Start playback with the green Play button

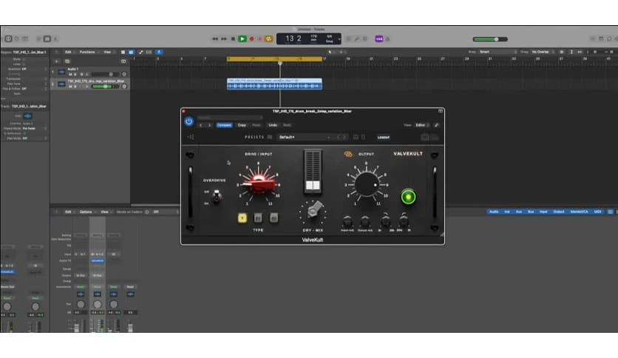point(242,38)
